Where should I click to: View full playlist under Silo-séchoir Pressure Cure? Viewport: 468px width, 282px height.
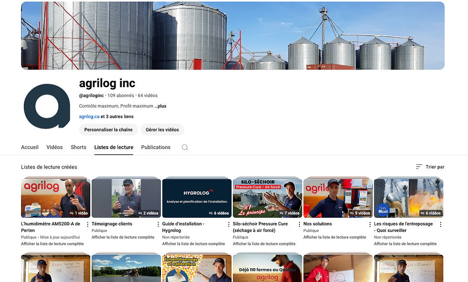click(x=264, y=243)
